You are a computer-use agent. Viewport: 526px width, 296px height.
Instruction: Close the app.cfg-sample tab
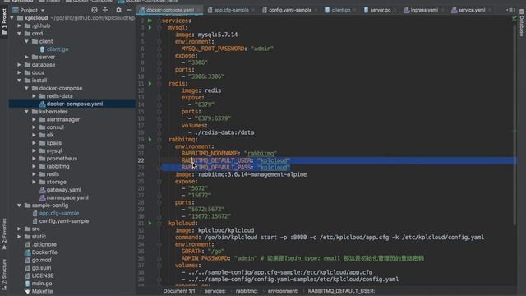coord(252,11)
